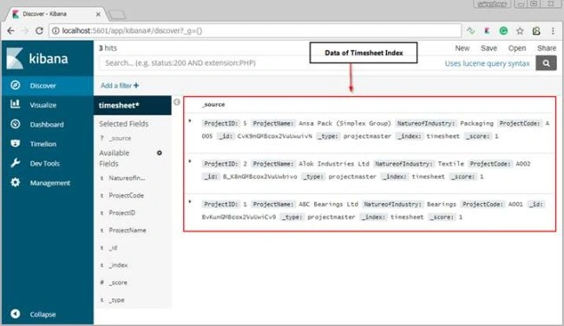Go to Visualize in sidebar
Viewport: 564px width, 326px height.
(x=43, y=105)
